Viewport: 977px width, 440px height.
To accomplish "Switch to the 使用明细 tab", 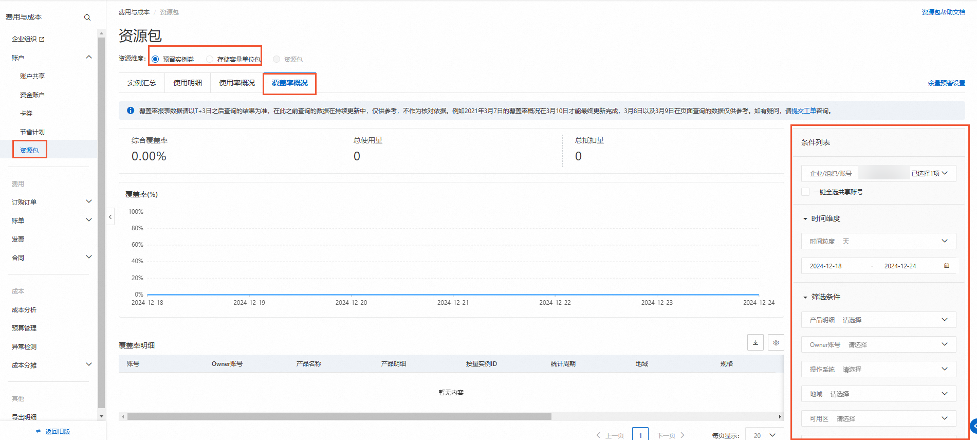I will pos(188,83).
